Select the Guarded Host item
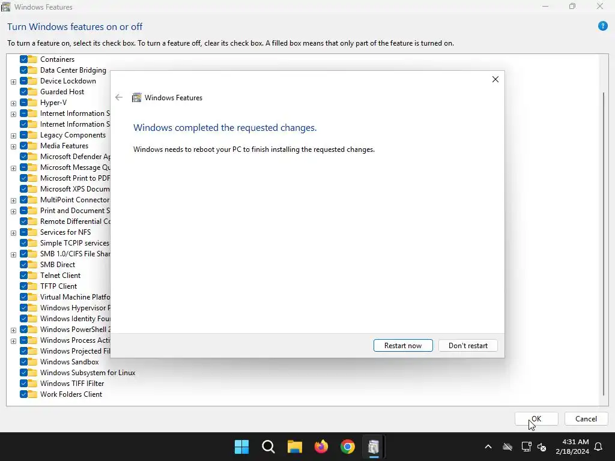This screenshot has height=461, width=615. click(x=62, y=92)
